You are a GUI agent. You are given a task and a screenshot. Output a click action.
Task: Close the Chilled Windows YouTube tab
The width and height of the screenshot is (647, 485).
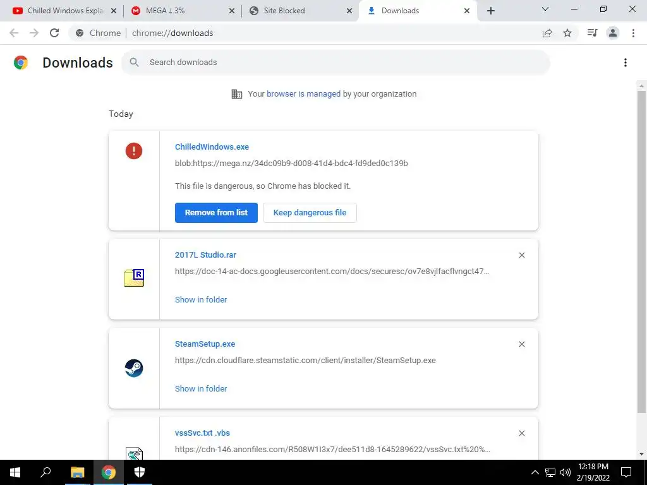click(114, 11)
